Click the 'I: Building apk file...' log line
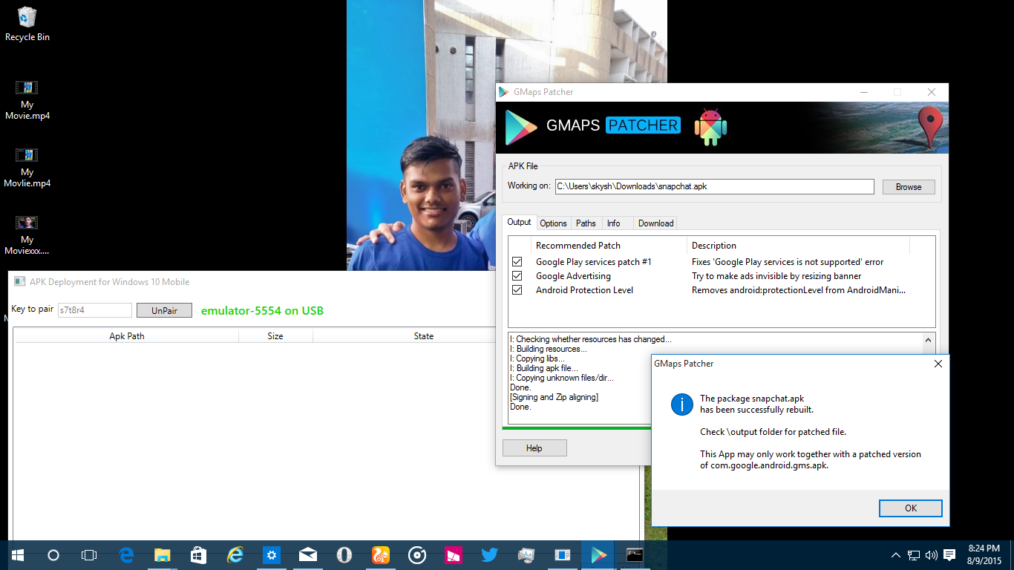 coord(543,368)
